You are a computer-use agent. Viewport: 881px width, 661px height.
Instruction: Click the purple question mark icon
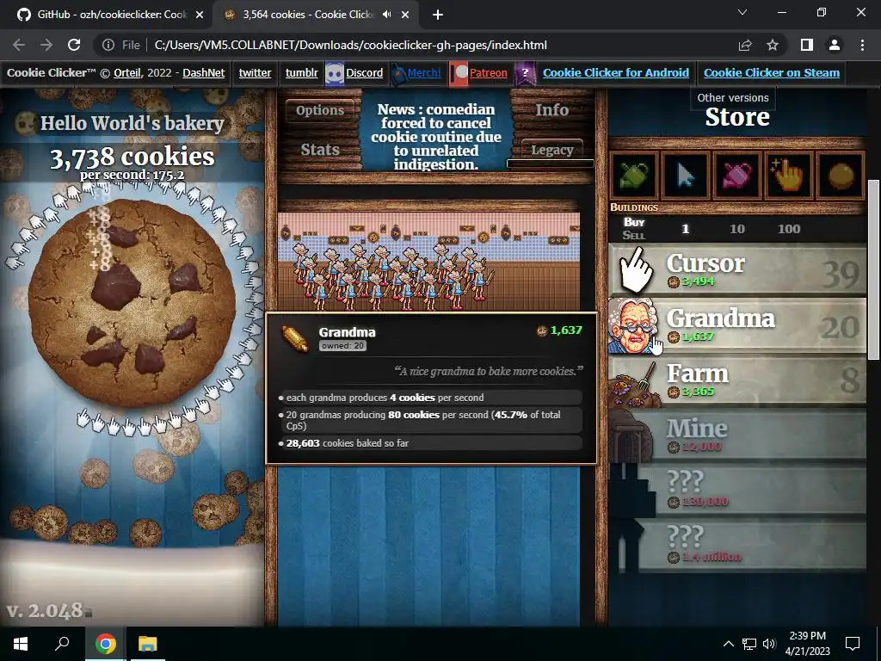525,73
